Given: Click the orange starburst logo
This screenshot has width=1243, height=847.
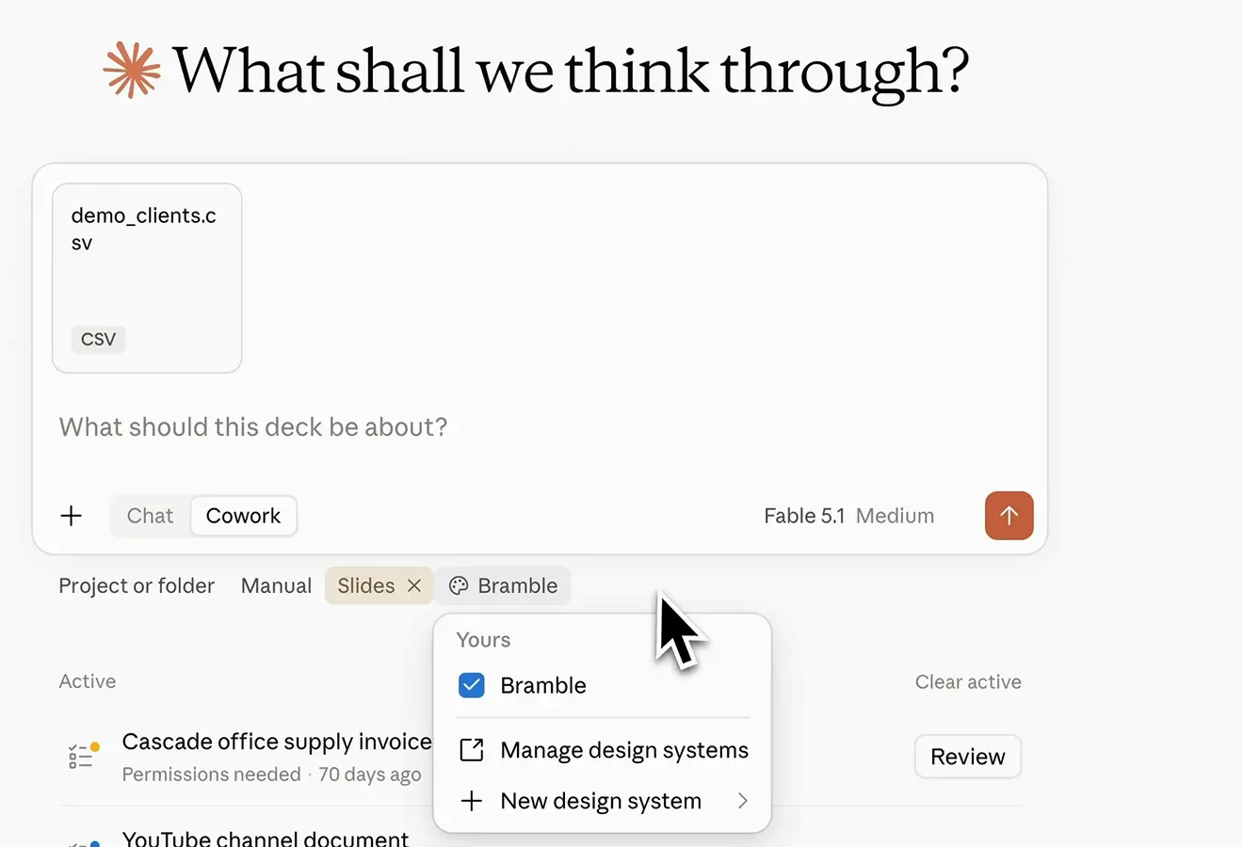Looking at the screenshot, I should point(132,71).
